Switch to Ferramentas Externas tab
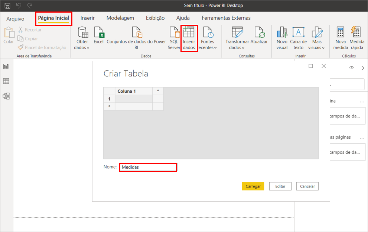The height and width of the screenshot is (232, 368). coord(226,18)
